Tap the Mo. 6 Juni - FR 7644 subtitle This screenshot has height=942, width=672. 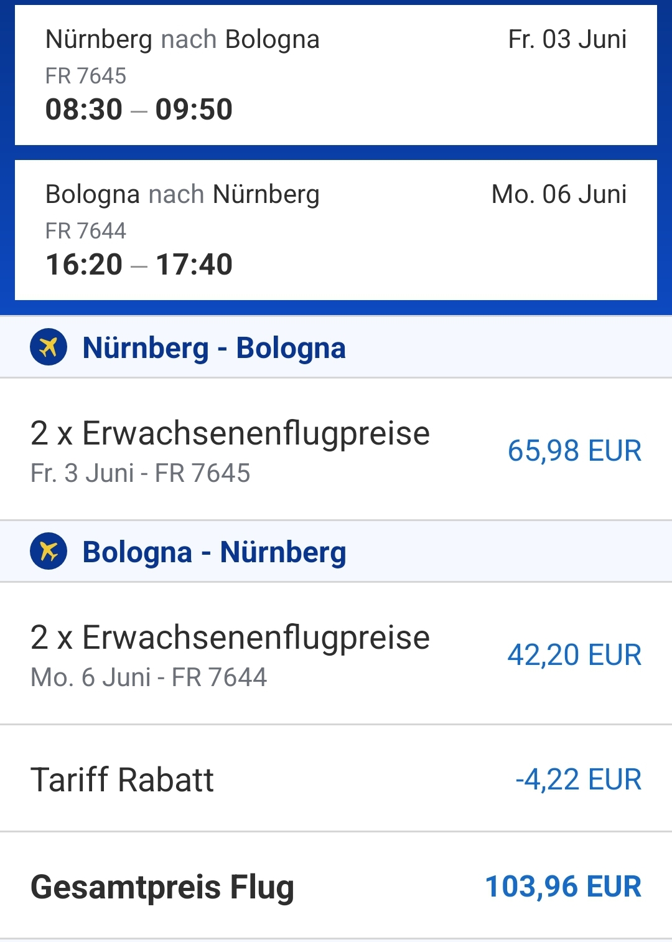pyautogui.click(x=149, y=677)
